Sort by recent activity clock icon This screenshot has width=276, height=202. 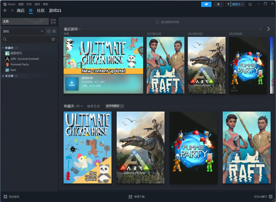pyautogui.click(x=49, y=31)
